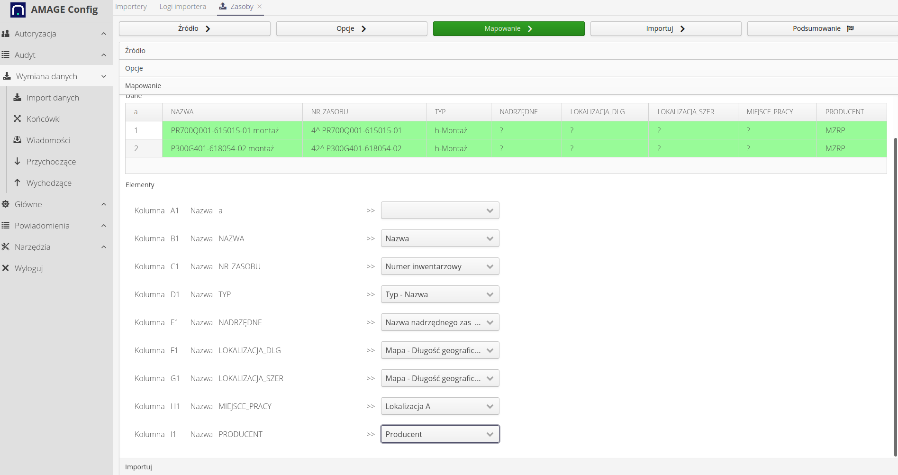This screenshot has height=475, width=898.
Task: Close the Zasoby tab
Action: pyautogui.click(x=260, y=7)
